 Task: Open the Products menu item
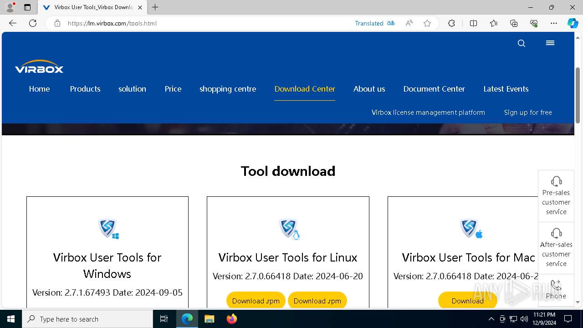coord(85,89)
